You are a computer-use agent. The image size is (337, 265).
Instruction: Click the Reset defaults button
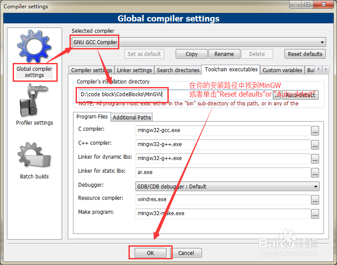coord(305,54)
